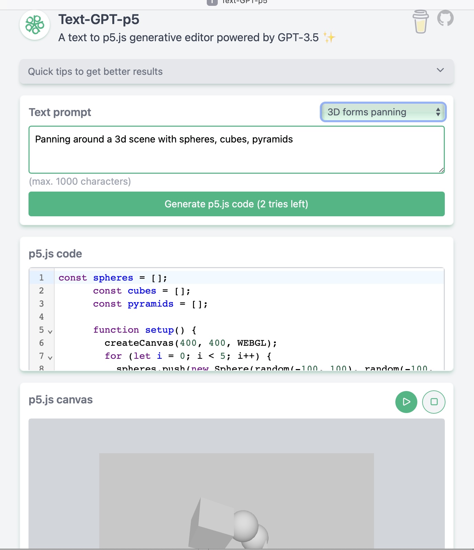Open the Buy me a coffee link
Screen dimensions: 474x550
tap(420, 21)
